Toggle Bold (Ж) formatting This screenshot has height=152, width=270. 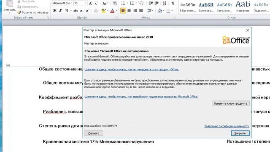pos(54,11)
